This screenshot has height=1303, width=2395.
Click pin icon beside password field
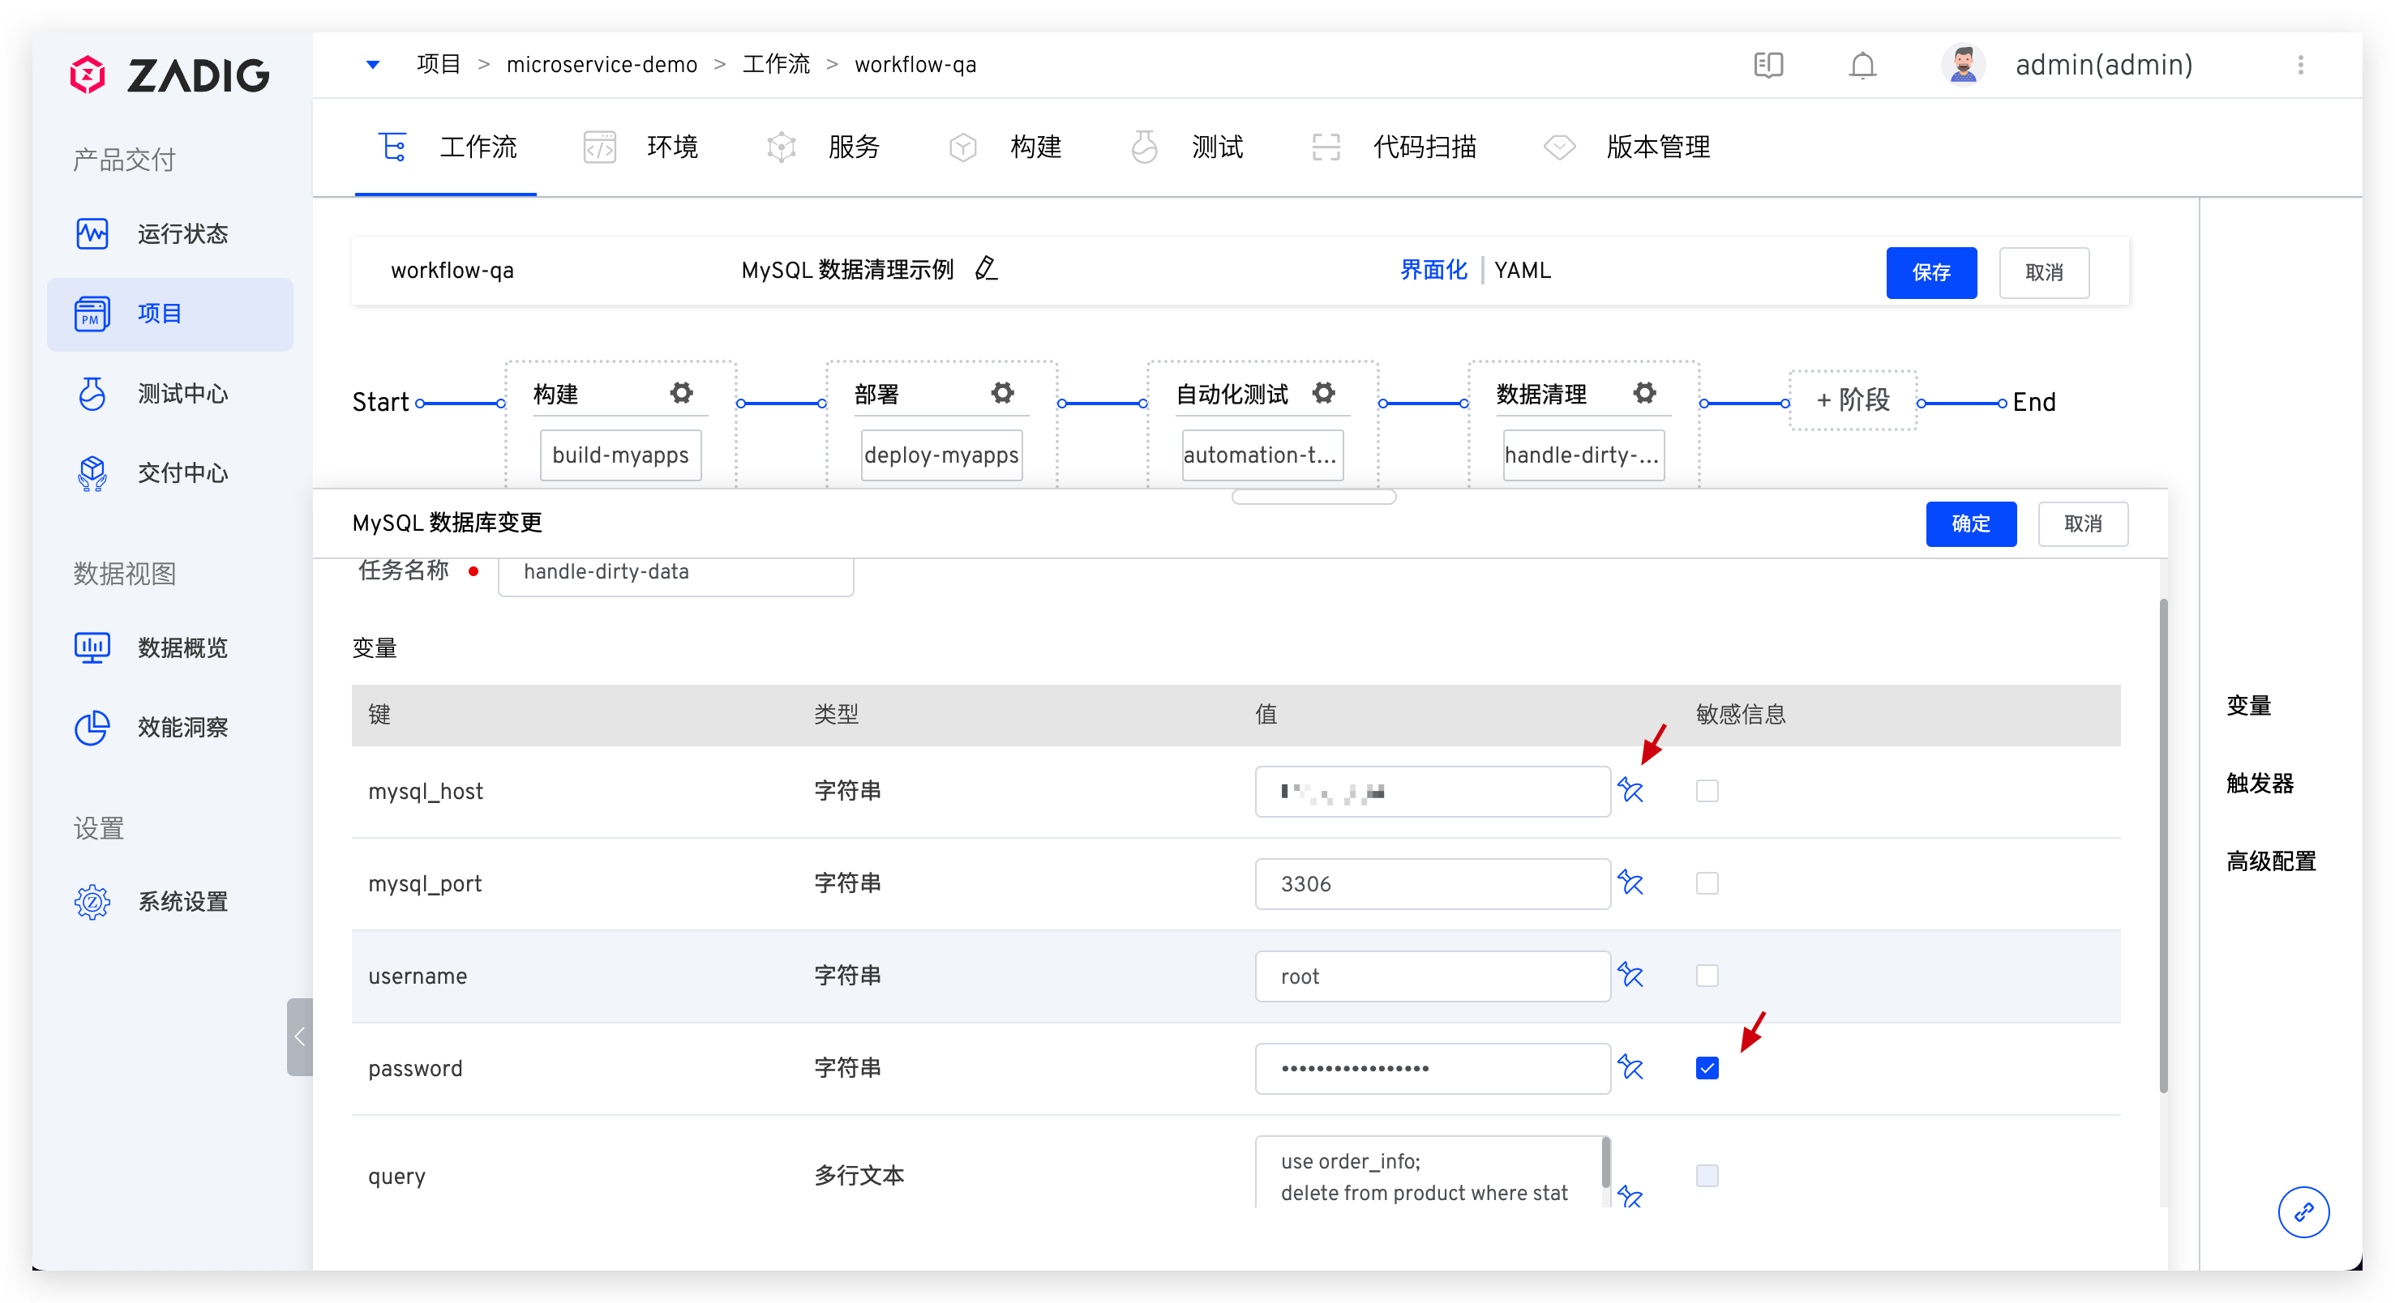[1630, 1068]
